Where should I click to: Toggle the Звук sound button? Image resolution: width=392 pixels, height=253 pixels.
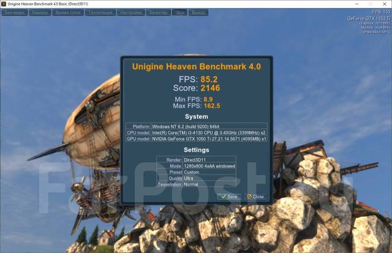pyautogui.click(x=179, y=12)
